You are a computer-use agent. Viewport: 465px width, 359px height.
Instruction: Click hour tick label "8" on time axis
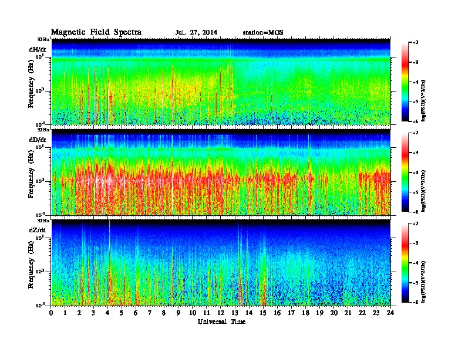point(164,313)
